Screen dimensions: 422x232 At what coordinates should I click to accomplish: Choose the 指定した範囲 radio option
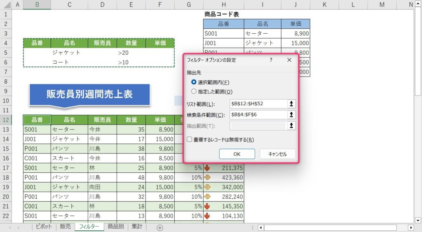tap(194, 92)
